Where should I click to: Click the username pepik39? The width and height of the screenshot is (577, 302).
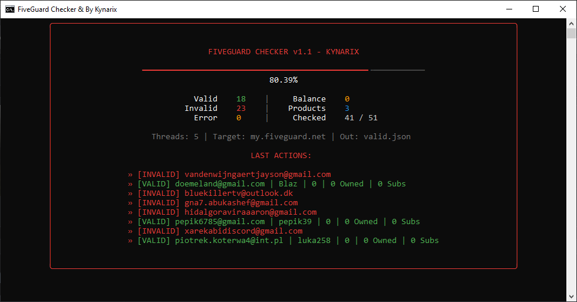(295, 221)
